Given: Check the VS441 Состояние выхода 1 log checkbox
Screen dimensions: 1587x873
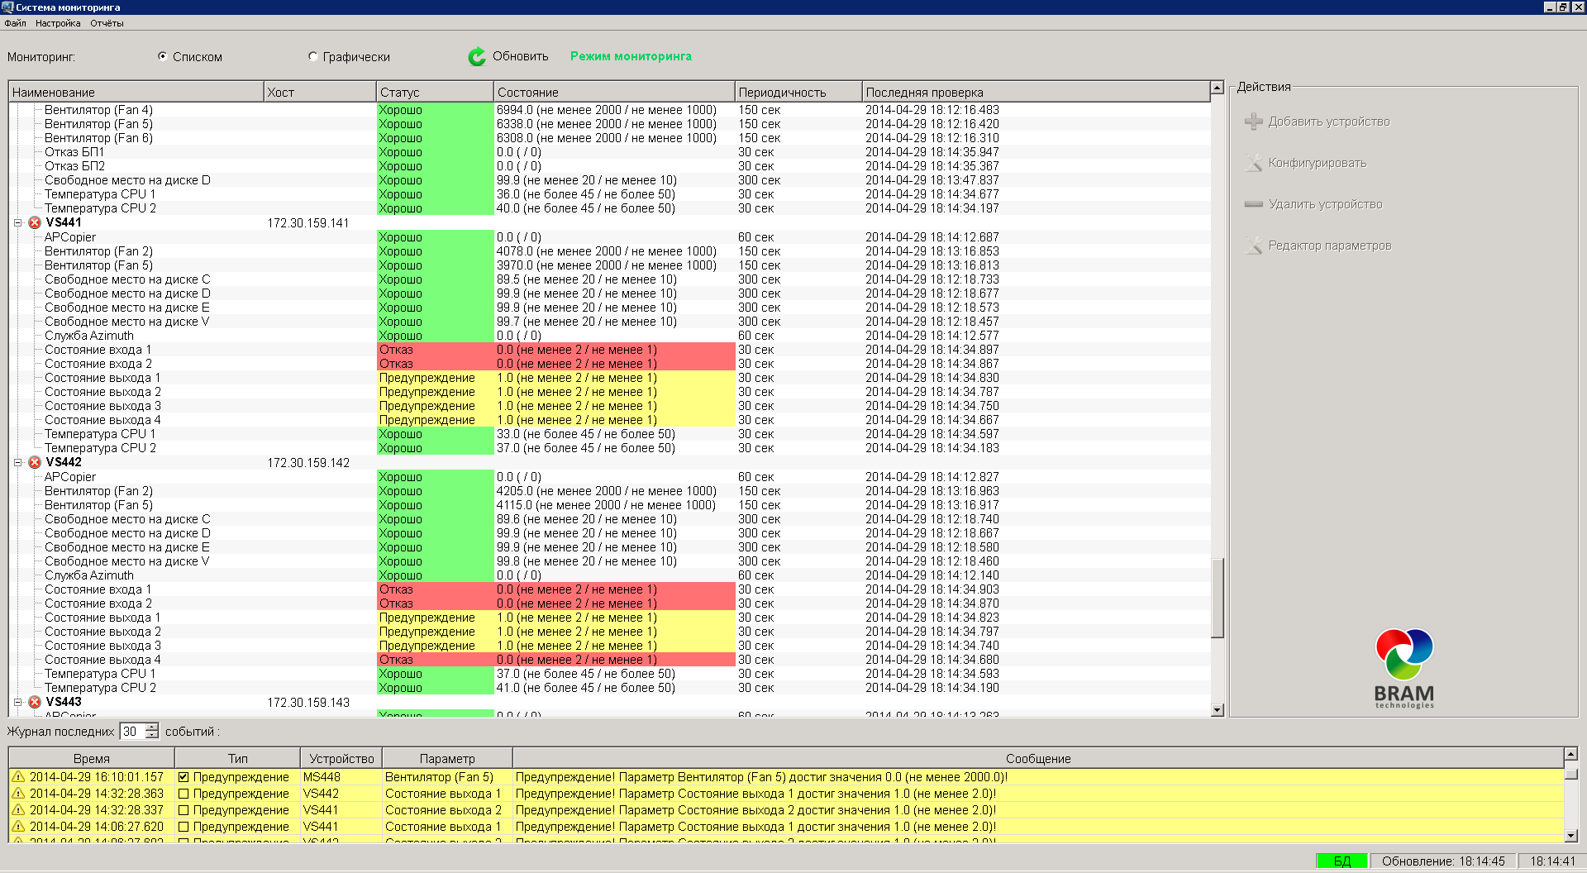Looking at the screenshot, I should pyautogui.click(x=183, y=827).
